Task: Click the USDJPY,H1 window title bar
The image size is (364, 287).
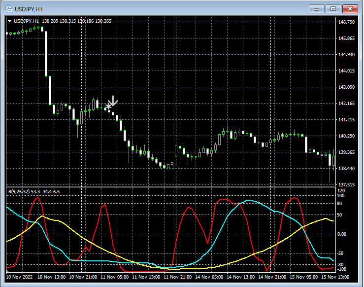Action: 182,9
